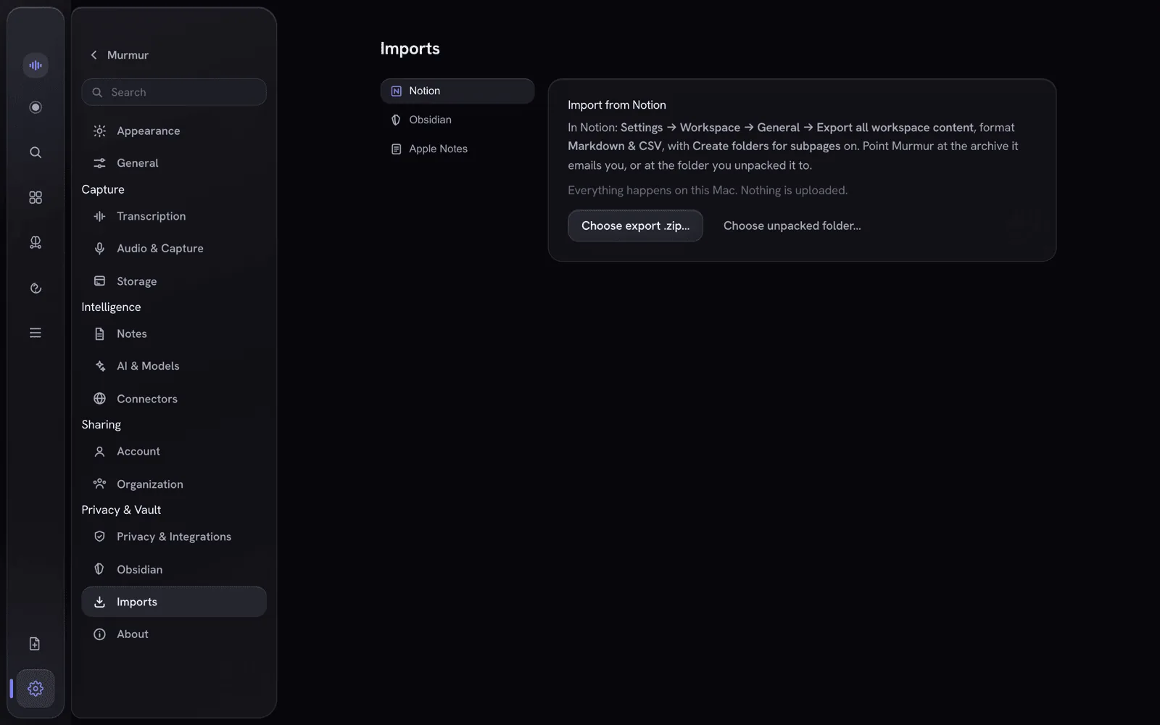Click the brain-like icon in the rail

point(36,243)
